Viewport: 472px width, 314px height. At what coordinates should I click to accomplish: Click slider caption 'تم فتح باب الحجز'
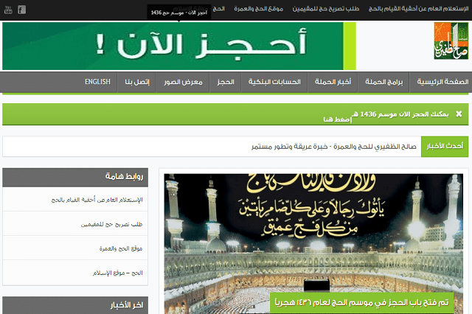click(x=361, y=302)
